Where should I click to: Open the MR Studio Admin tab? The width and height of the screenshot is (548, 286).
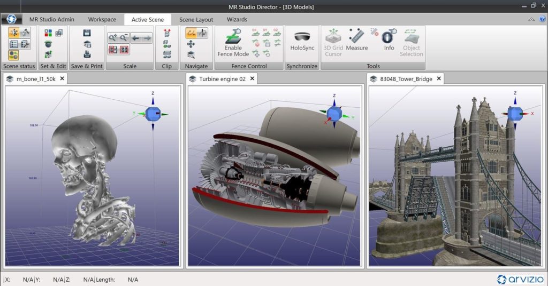coord(52,20)
